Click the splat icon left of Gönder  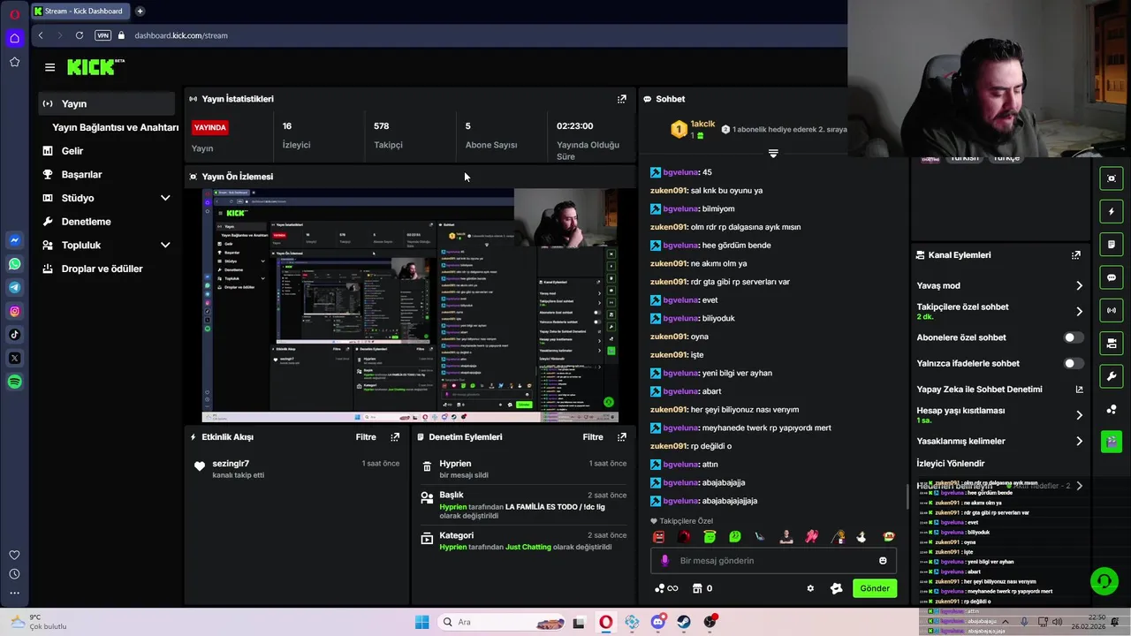pyautogui.click(x=836, y=588)
